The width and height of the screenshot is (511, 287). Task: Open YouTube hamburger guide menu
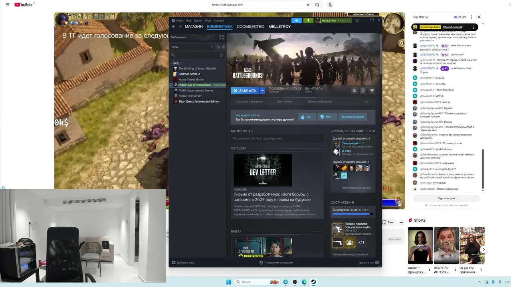point(8,5)
